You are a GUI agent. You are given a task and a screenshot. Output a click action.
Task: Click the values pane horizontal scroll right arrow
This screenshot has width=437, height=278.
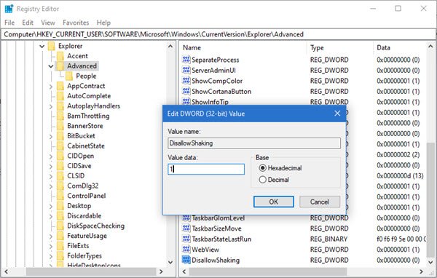click(x=421, y=271)
